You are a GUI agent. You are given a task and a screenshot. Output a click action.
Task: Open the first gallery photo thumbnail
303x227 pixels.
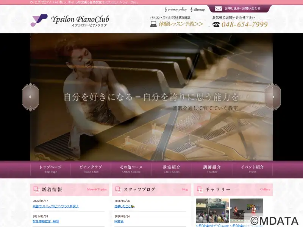click(212, 211)
